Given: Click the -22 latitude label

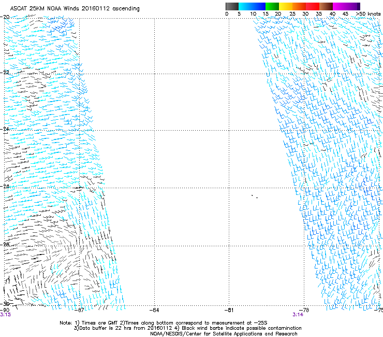Looking at the screenshot, I should coord(5,72).
